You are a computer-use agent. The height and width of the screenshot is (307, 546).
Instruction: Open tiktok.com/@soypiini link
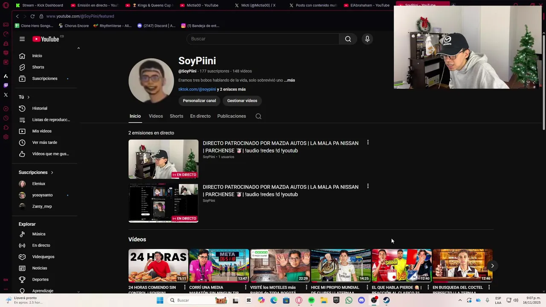click(x=197, y=90)
